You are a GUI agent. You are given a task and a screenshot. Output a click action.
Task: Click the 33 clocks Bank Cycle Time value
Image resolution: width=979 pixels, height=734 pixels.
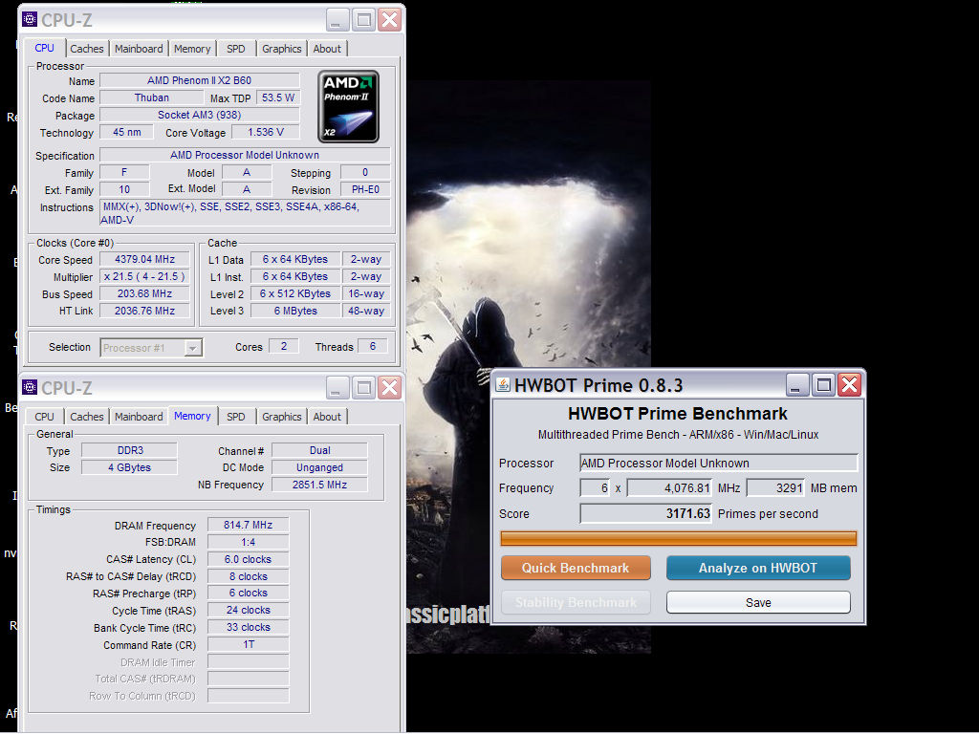point(248,627)
